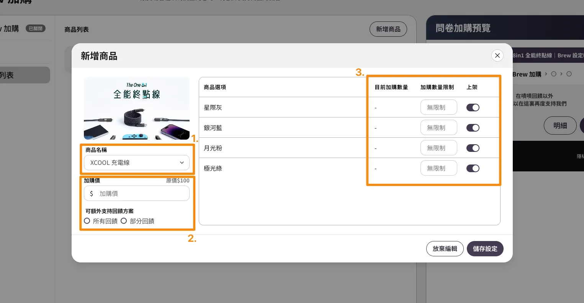Click quantity limit field for 月光粉

pyautogui.click(x=438, y=148)
